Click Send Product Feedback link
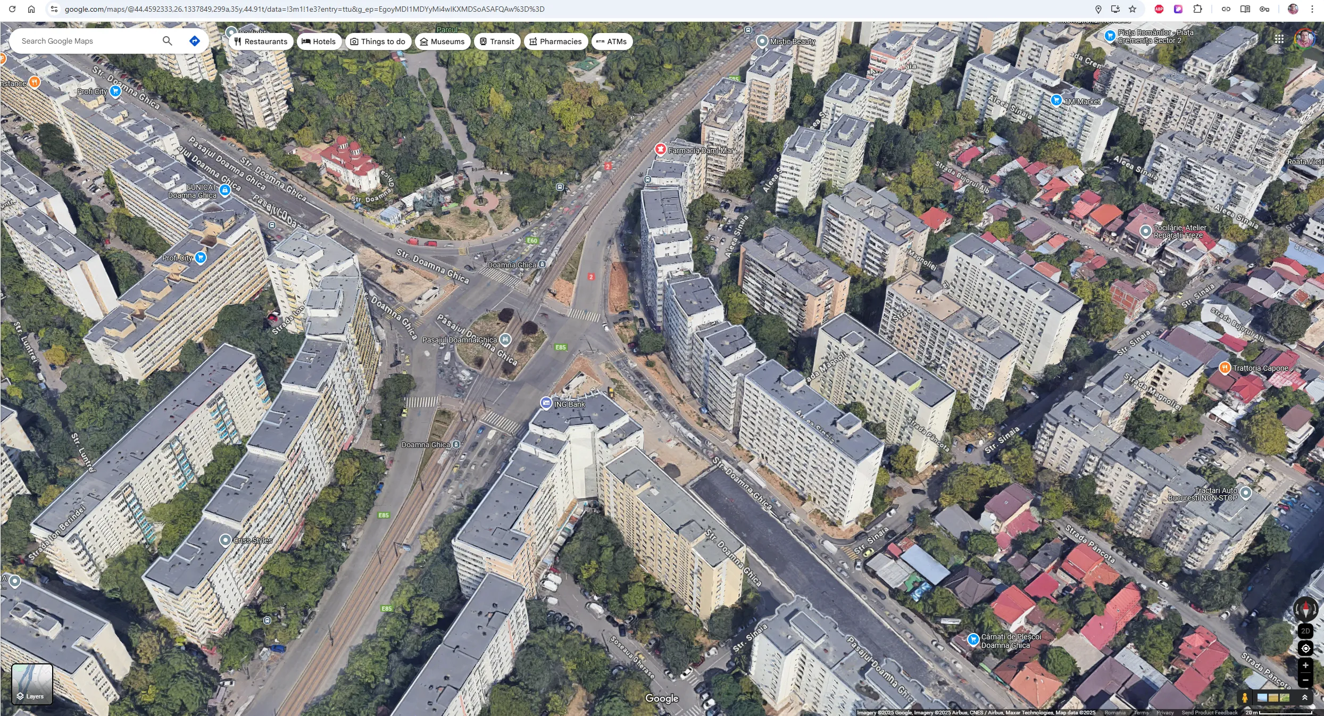The height and width of the screenshot is (716, 1324). pos(1210,712)
